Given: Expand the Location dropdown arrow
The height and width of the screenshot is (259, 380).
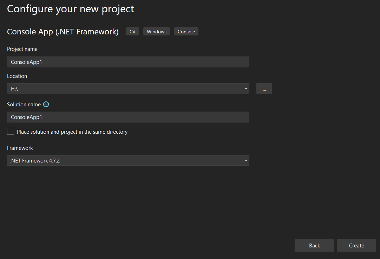Looking at the screenshot, I should tap(246, 89).
